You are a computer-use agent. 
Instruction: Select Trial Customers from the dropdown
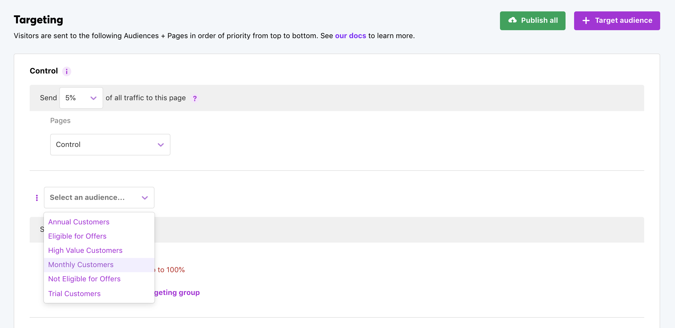click(74, 294)
